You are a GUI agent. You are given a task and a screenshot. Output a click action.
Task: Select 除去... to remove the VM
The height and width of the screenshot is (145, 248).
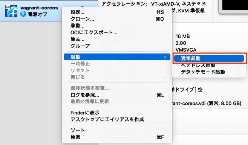click(117, 39)
